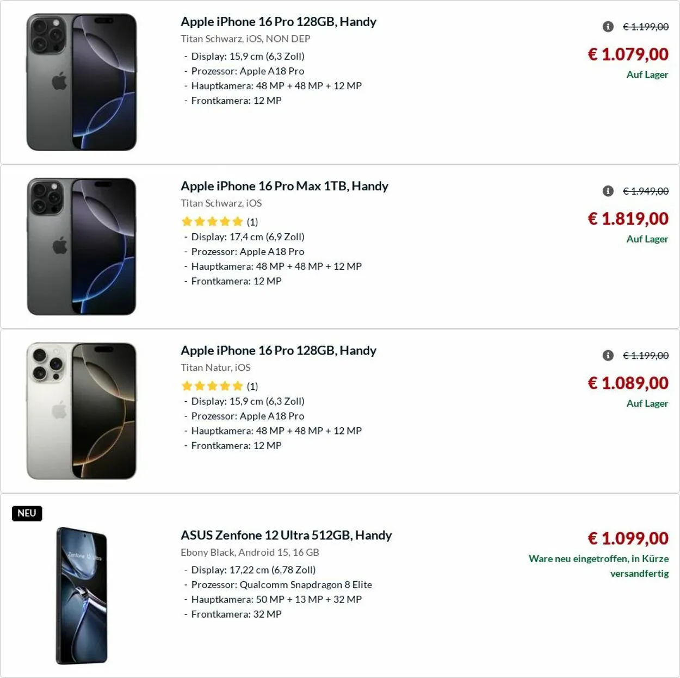Screen dimensions: 680x678
Task: Open Apple iPhone 16 Pro 128GB NON DEP title
Action: (x=278, y=22)
